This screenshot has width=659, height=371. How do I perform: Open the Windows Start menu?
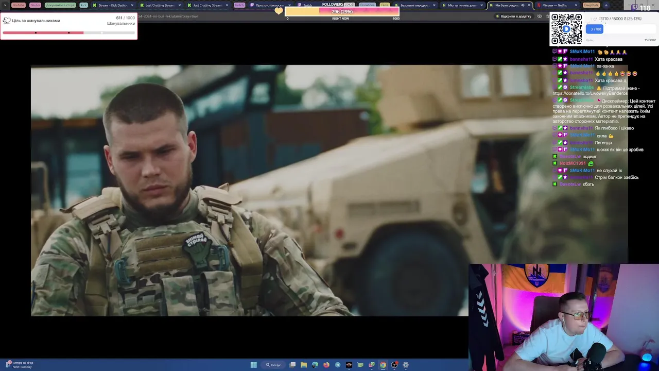[254, 365]
